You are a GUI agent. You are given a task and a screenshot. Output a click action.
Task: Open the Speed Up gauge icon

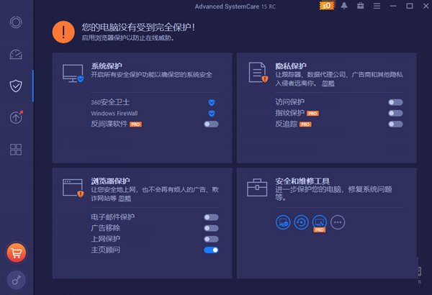[16, 55]
